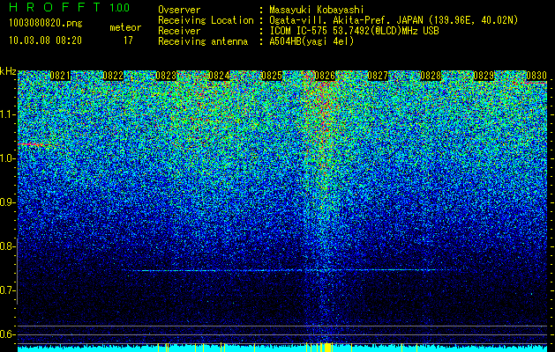Image resolution: width=555 pixels, height=352 pixels.
Task: Click the meteor count value 17
Action: pyautogui.click(x=128, y=40)
